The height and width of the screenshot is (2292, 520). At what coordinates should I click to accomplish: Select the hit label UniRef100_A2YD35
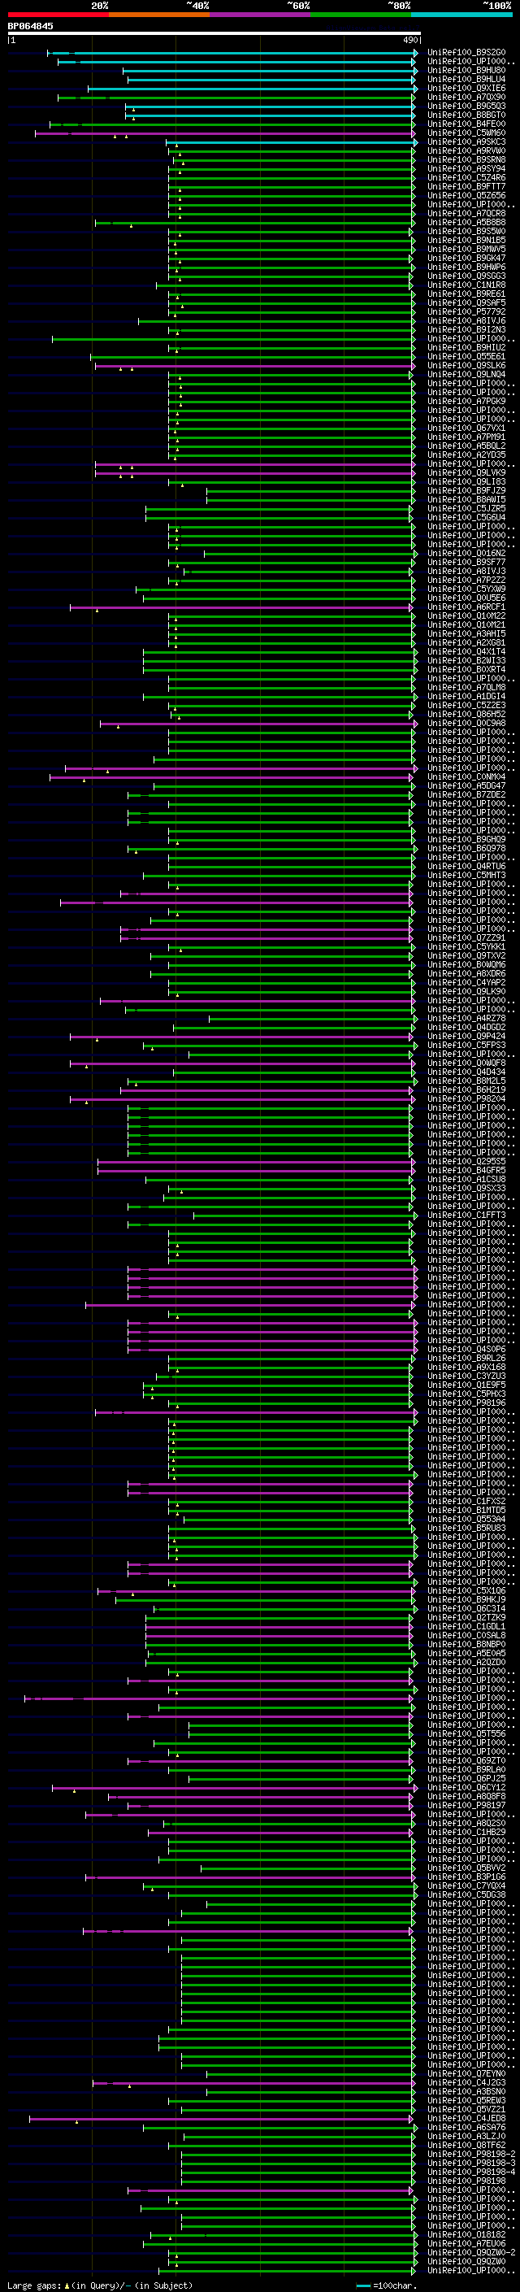tap(466, 454)
